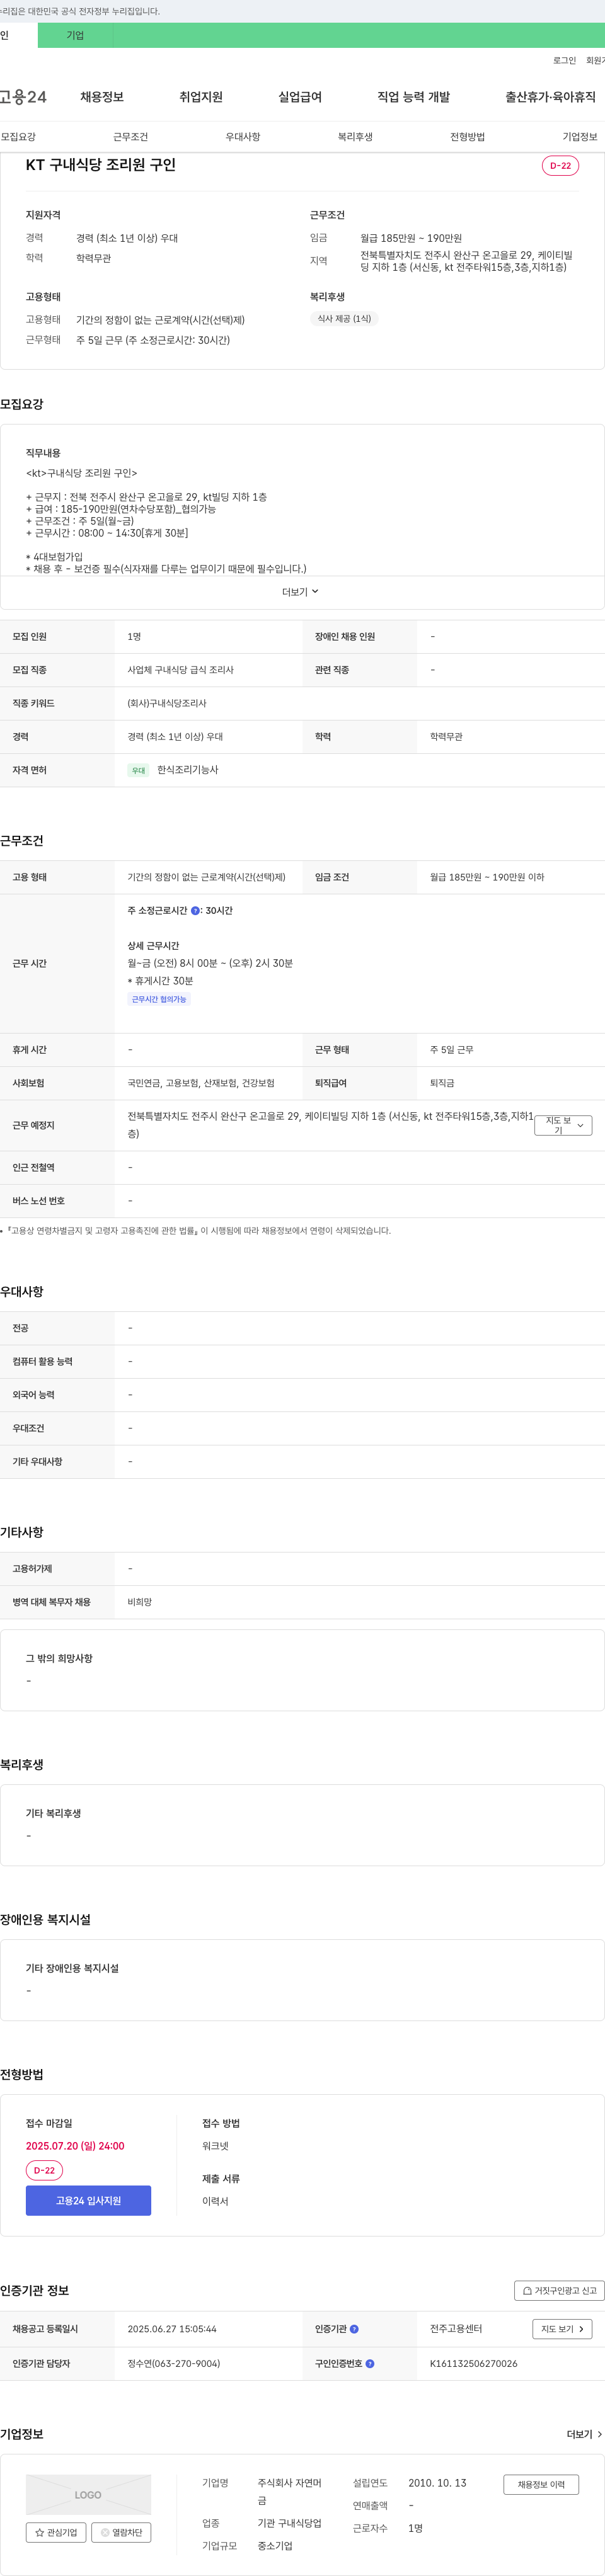Report false ad via 거짓구인광고 신고
The width and height of the screenshot is (605, 2576).
559,2290
